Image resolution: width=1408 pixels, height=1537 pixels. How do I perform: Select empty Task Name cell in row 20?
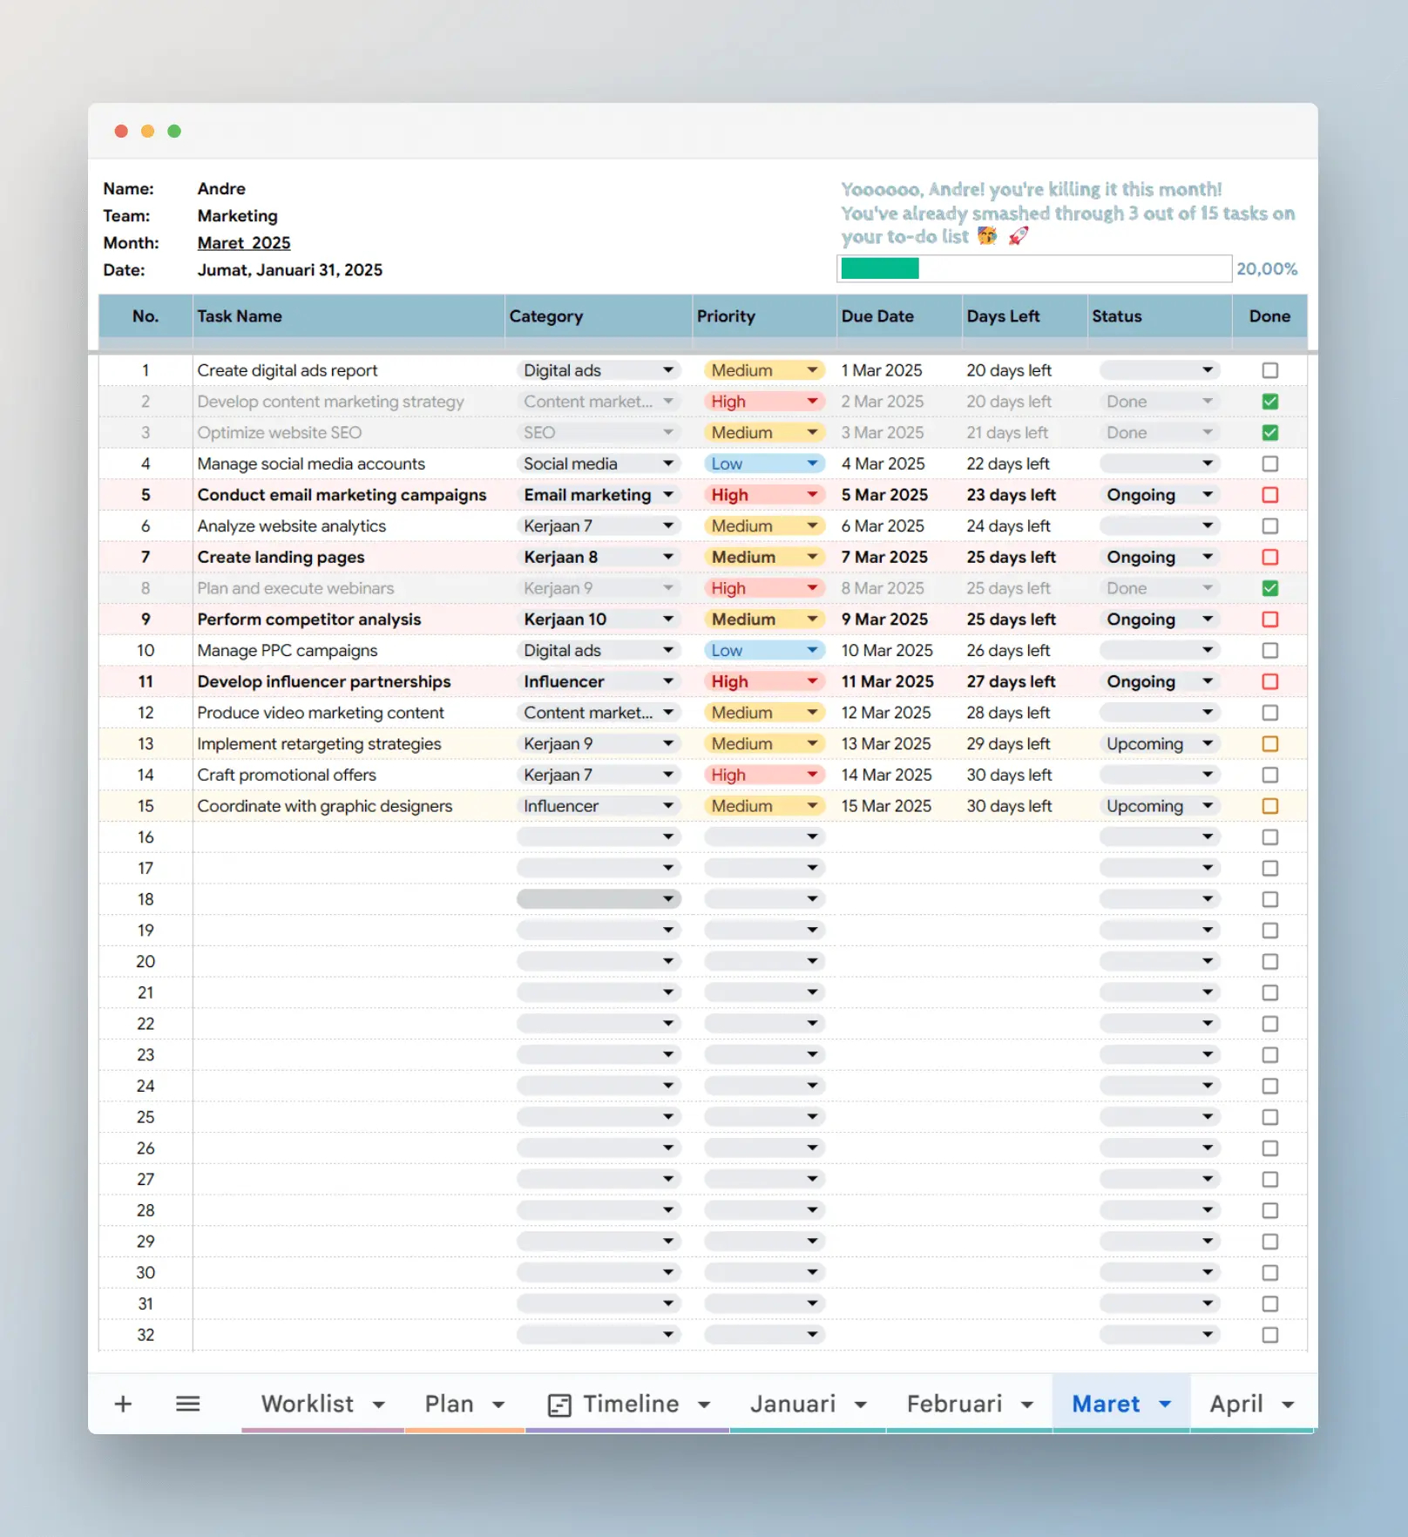click(349, 962)
